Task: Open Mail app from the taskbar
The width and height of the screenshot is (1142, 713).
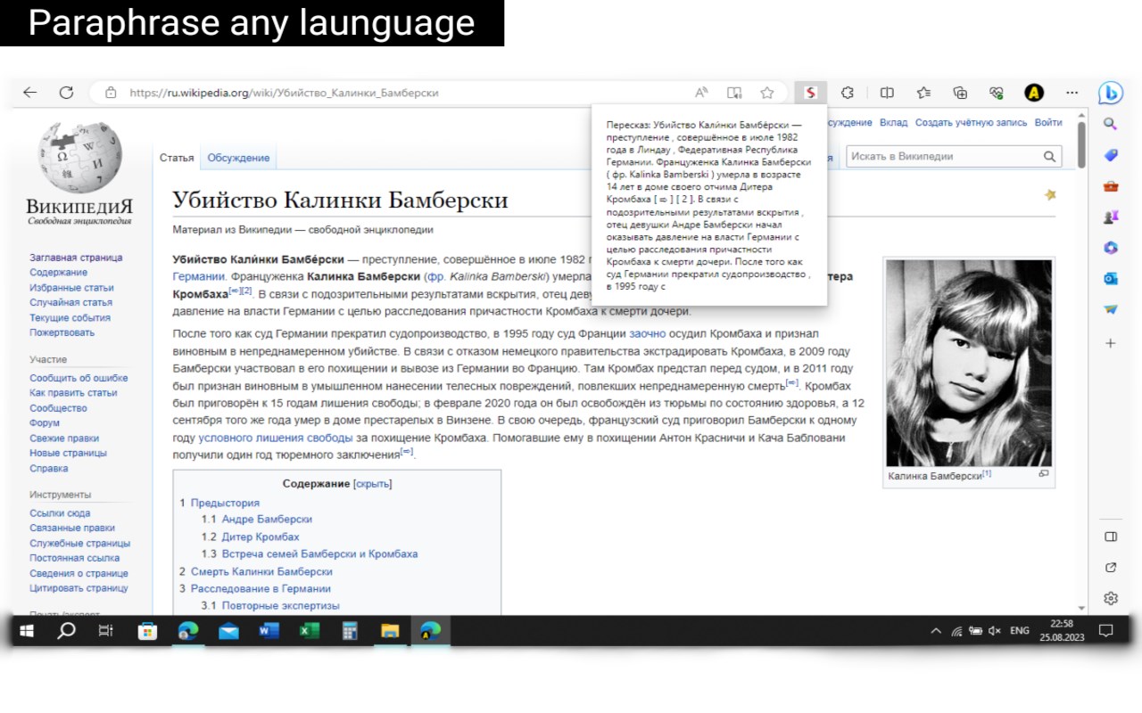Action: pyautogui.click(x=228, y=631)
